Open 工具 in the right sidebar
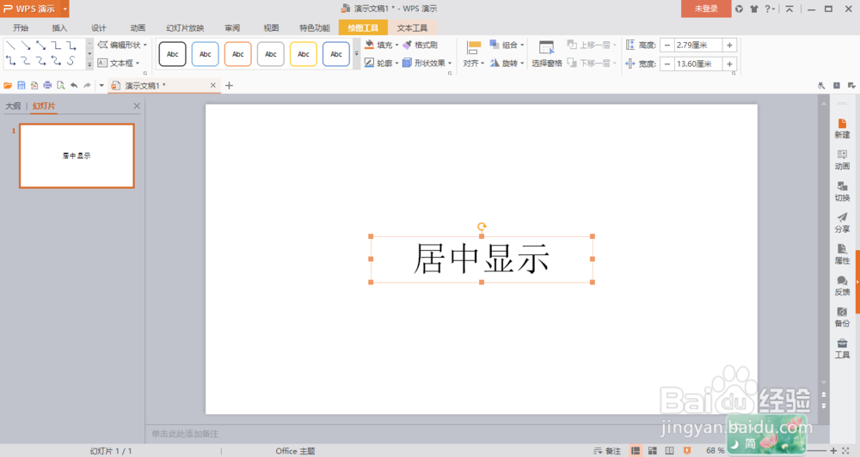860x457 pixels. 843,349
